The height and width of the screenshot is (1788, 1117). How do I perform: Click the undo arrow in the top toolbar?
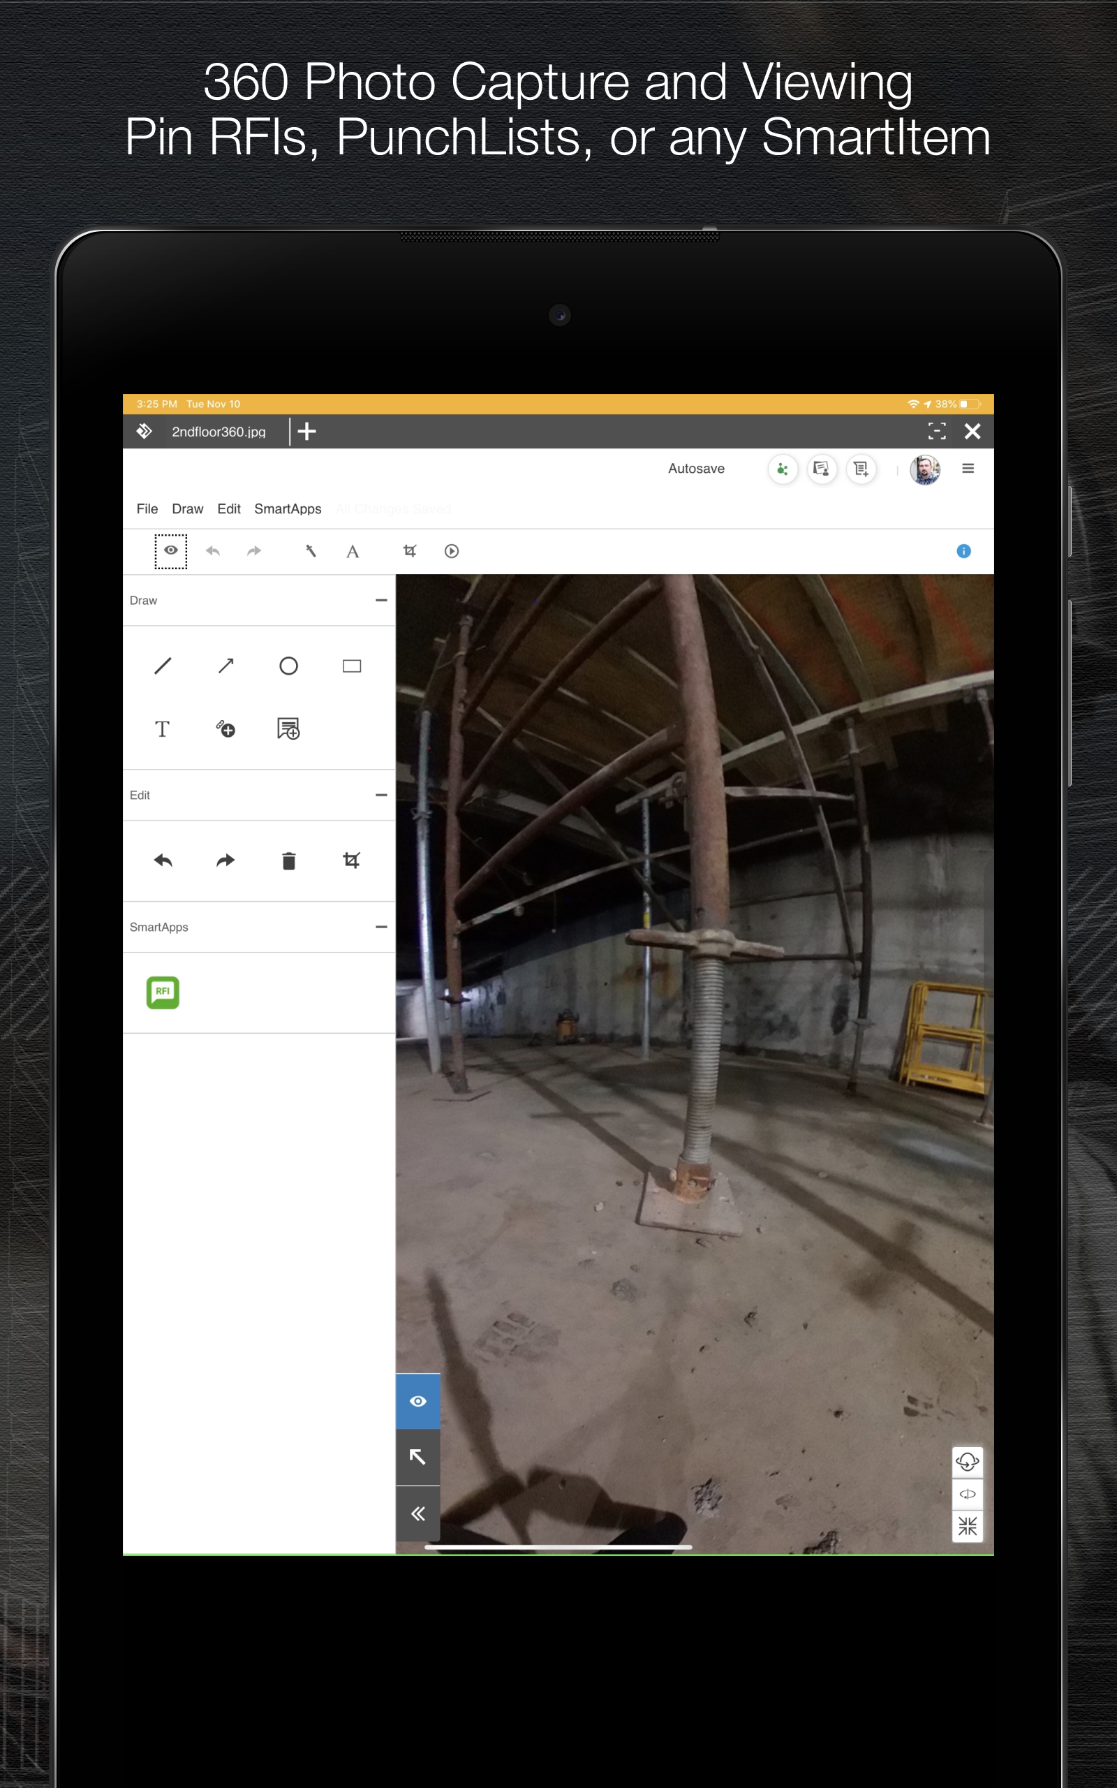click(x=213, y=551)
